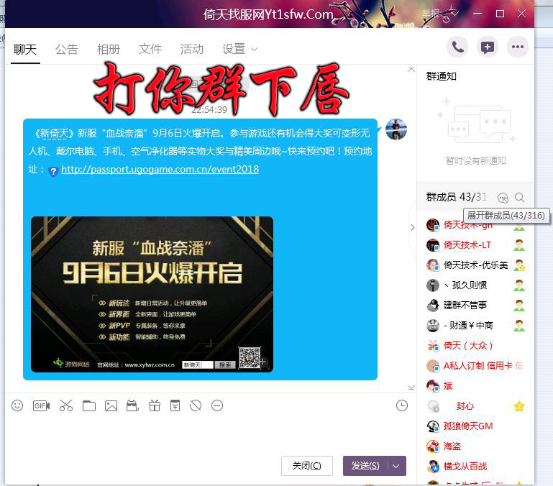Click the 发送(S) button
This screenshot has height=486, width=553.
pyautogui.click(x=365, y=466)
